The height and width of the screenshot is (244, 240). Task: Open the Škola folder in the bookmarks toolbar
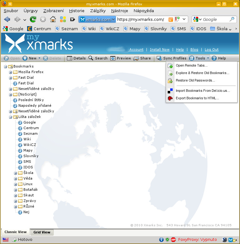(221, 29)
